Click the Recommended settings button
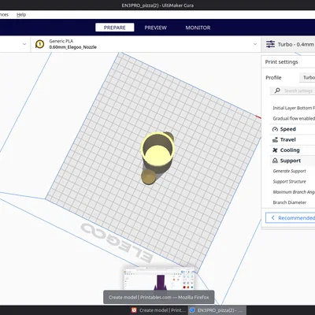Image resolution: width=315 pixels, height=315 pixels. (x=291, y=218)
